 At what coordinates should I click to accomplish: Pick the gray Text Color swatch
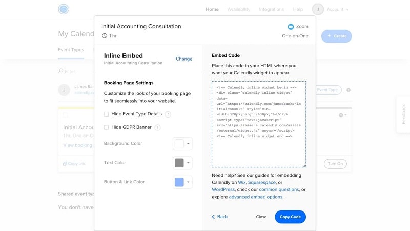point(179,163)
